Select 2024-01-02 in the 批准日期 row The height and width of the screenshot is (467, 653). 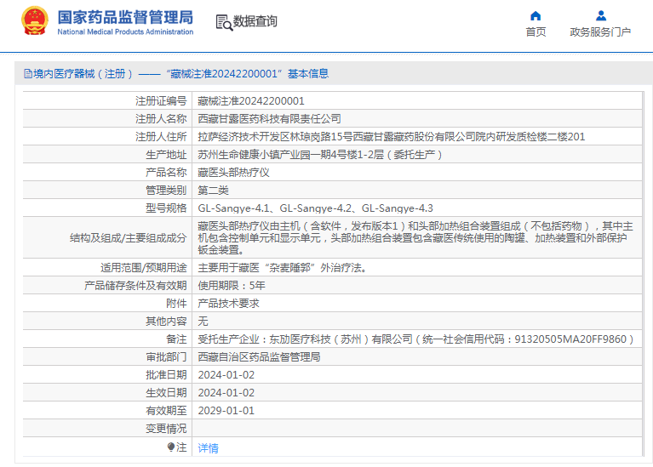[226, 375]
